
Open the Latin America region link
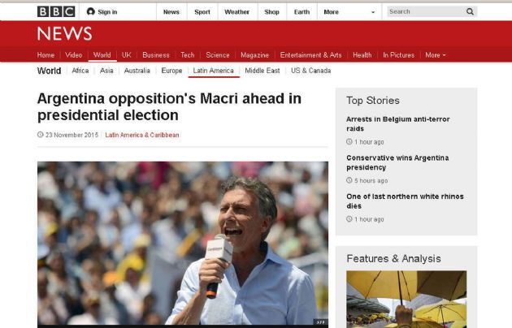point(213,71)
